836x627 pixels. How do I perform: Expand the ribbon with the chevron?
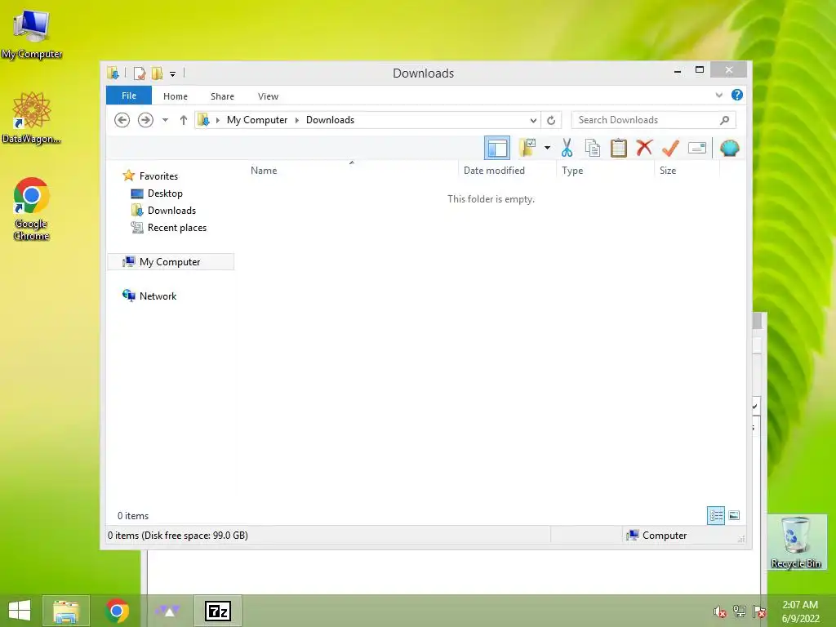point(718,95)
